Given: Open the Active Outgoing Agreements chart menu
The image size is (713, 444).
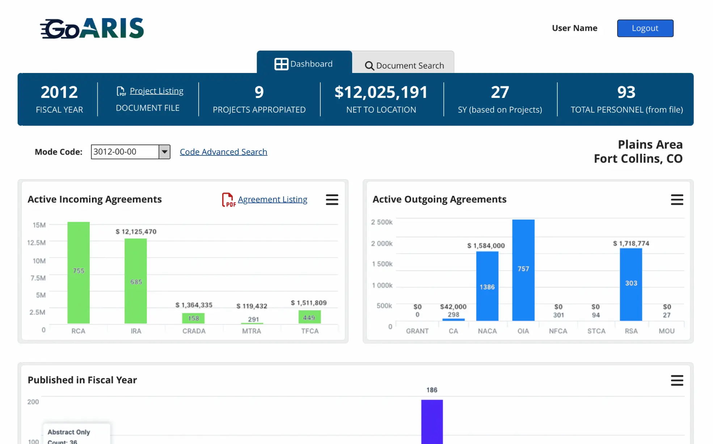Looking at the screenshot, I should pos(677,199).
